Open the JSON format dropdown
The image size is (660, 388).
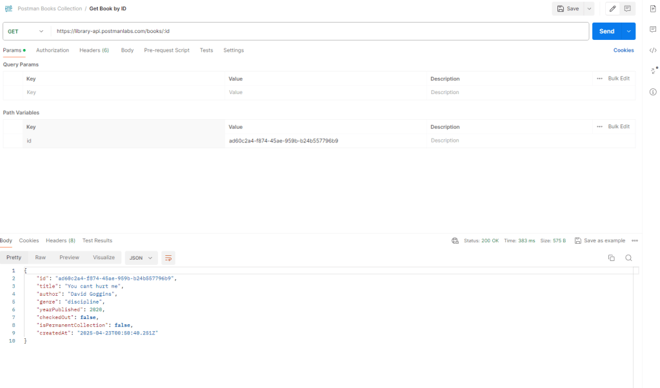(141, 258)
